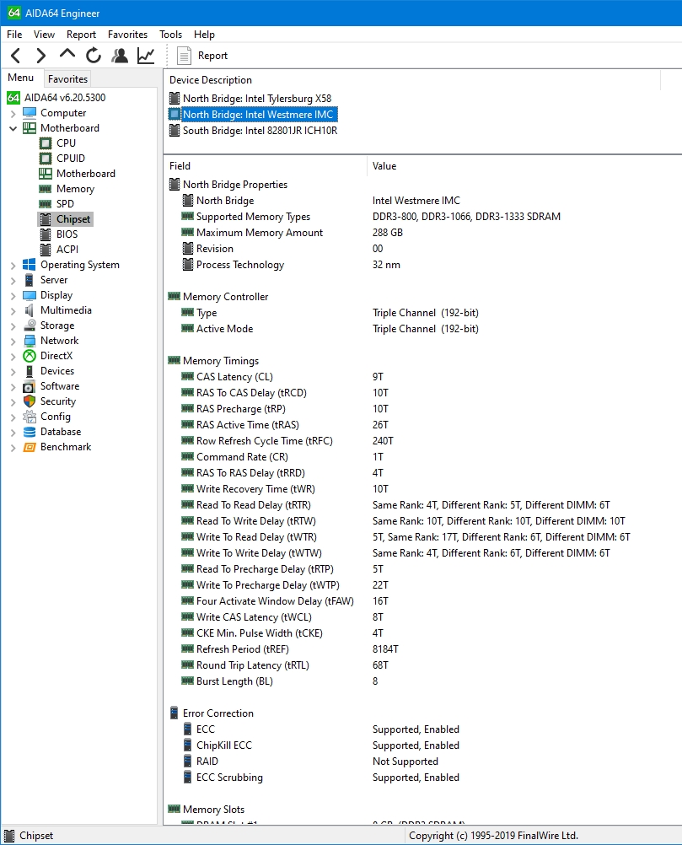The height and width of the screenshot is (845, 682).
Task: Click the Operating System Windows icon
Action: [x=30, y=265]
